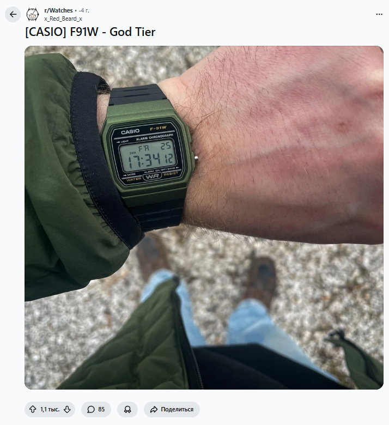389x425 pixels.
Task: Visit the x_Red_Beard_x user profile
Action: 63,19
